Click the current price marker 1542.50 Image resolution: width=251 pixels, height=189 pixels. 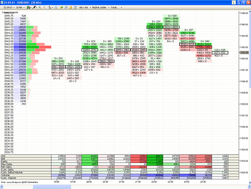click(244, 53)
